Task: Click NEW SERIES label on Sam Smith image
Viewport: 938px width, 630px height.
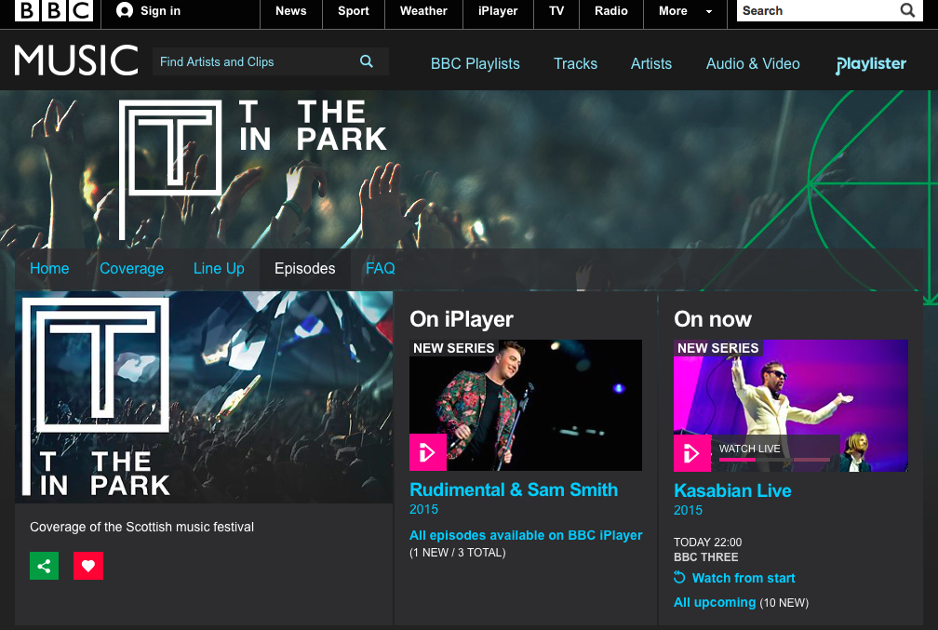Action: click(x=453, y=348)
